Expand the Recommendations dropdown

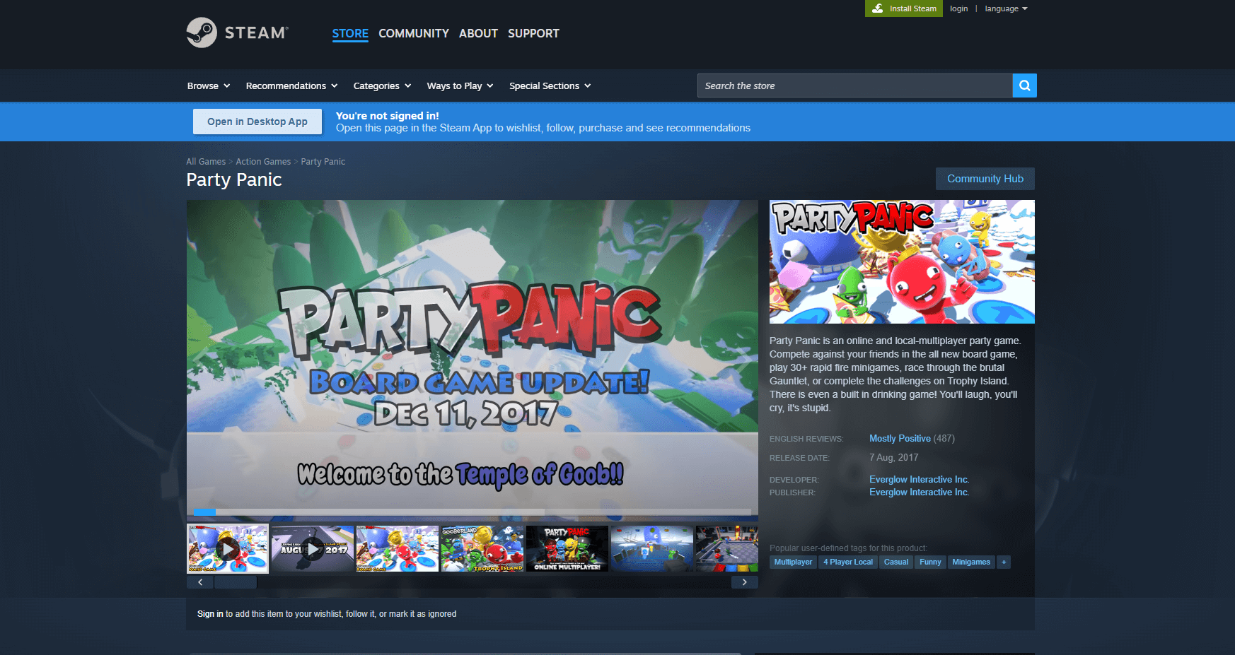(x=291, y=85)
